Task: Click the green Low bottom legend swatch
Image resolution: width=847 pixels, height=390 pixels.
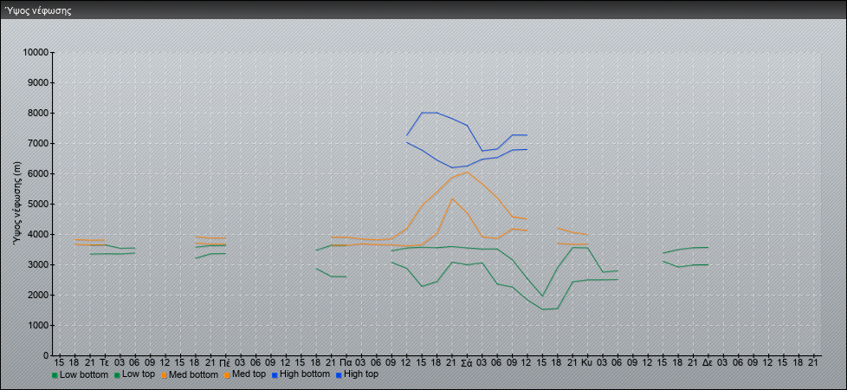Action: point(55,375)
